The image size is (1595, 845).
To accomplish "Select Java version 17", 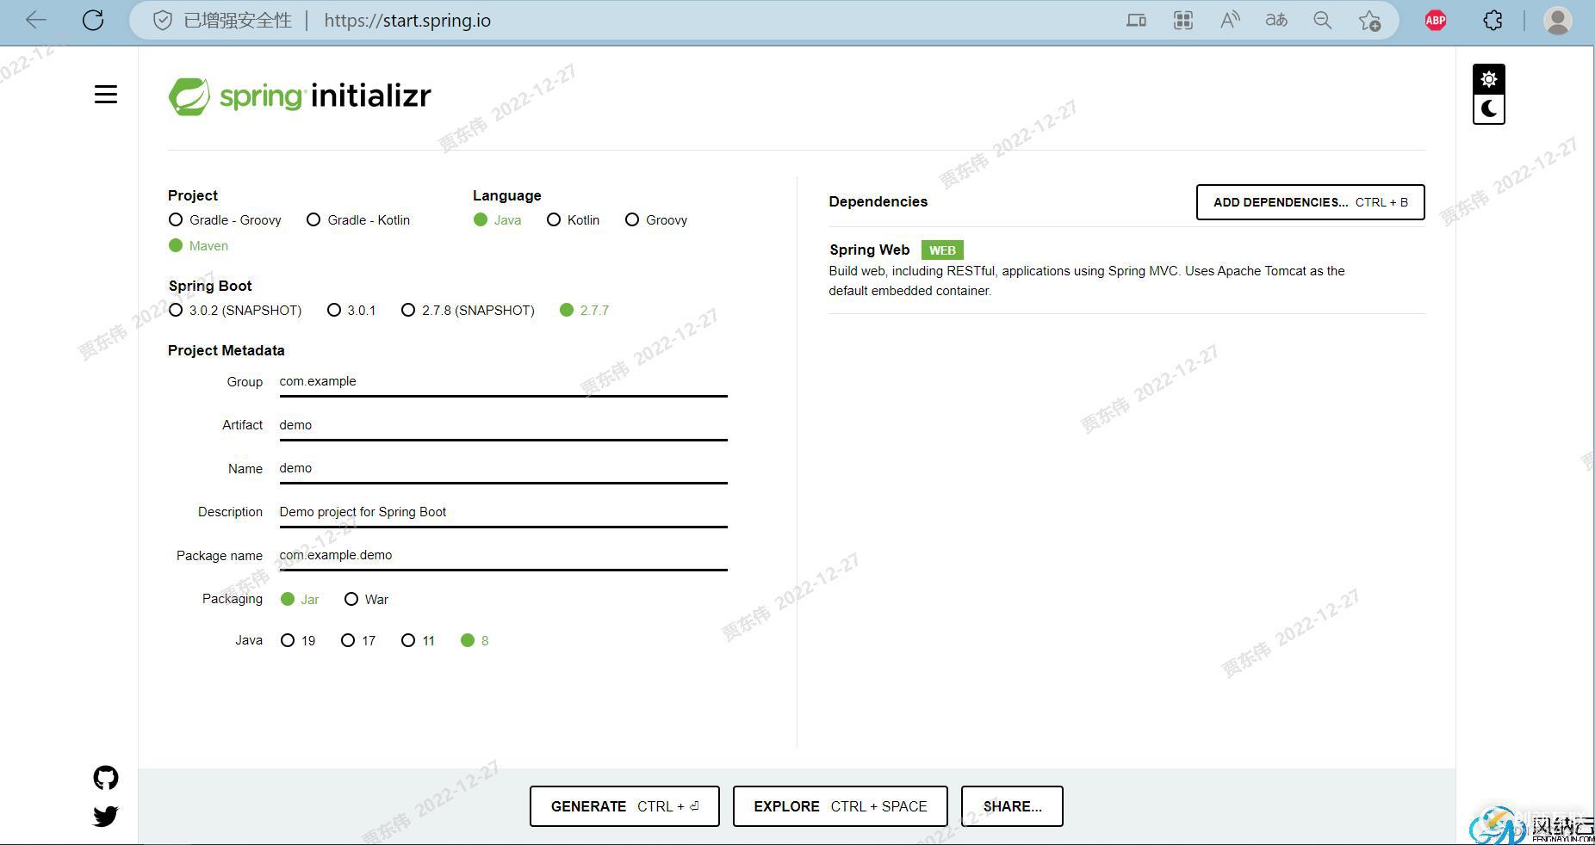I will point(358,641).
